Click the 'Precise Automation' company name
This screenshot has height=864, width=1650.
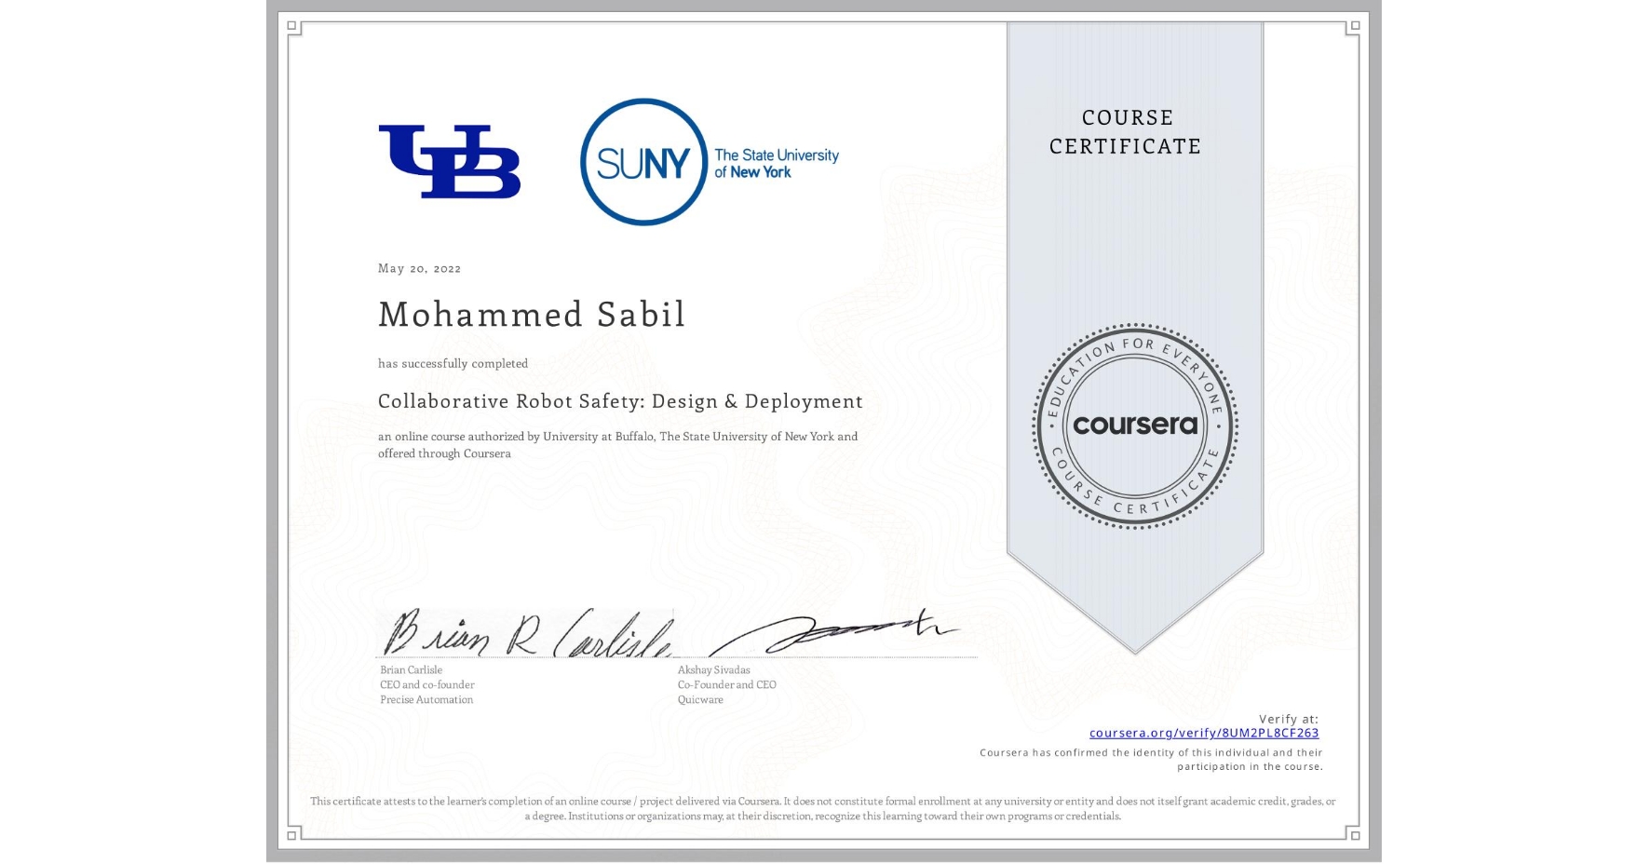click(x=424, y=699)
